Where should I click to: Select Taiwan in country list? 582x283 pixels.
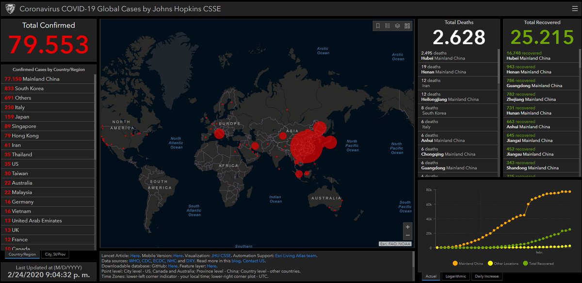[x=48, y=173]
